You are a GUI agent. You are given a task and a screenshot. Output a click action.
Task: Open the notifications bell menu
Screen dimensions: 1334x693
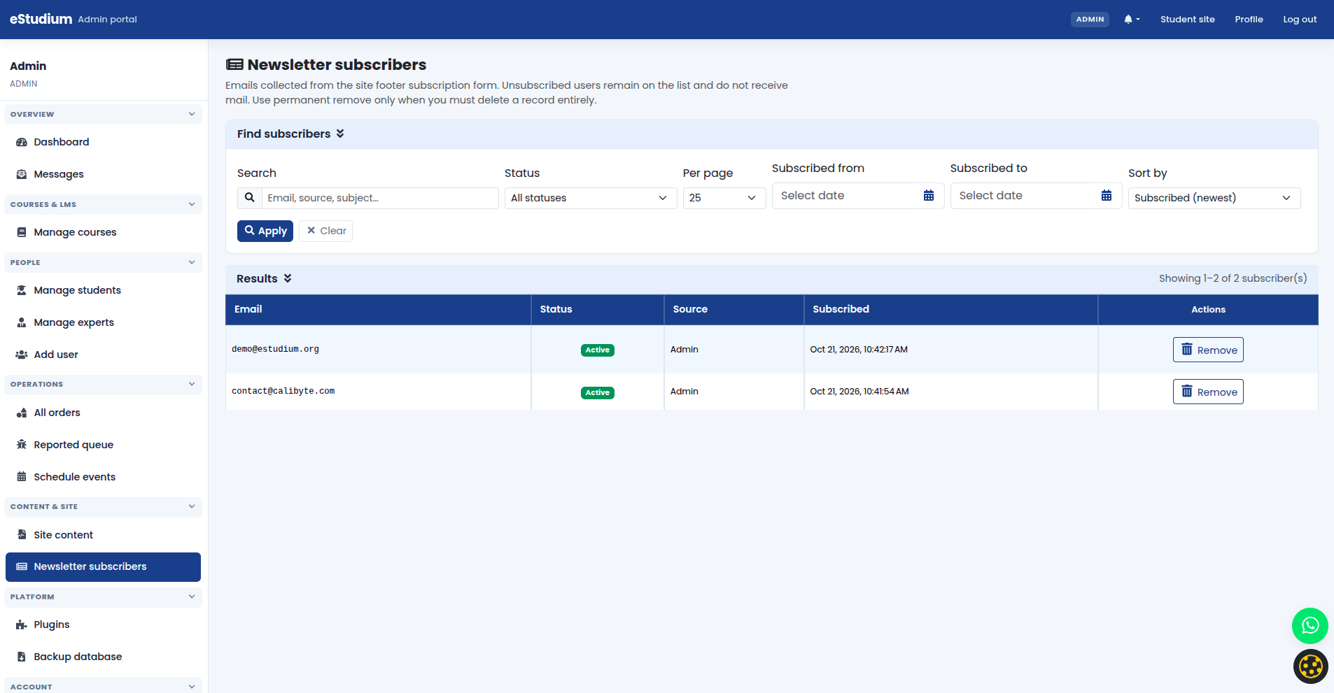click(x=1132, y=20)
